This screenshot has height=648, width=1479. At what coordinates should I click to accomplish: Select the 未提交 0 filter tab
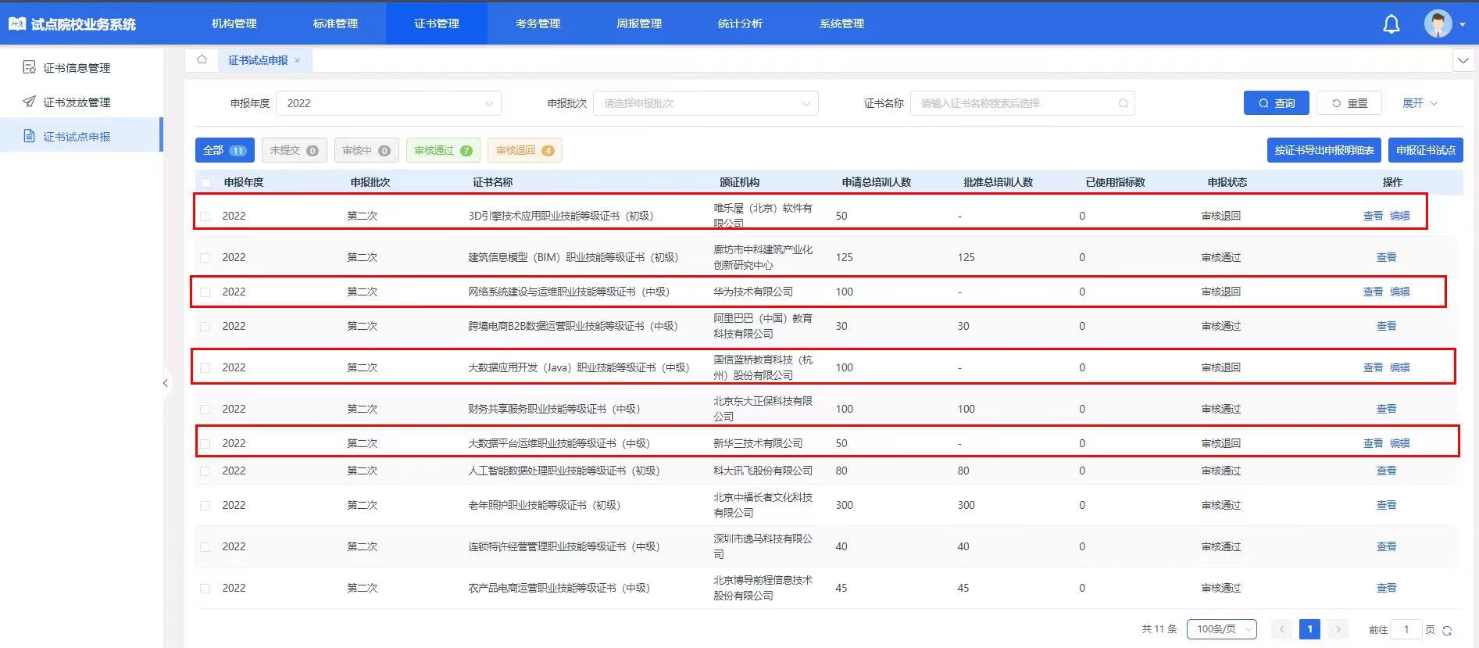[x=295, y=150]
